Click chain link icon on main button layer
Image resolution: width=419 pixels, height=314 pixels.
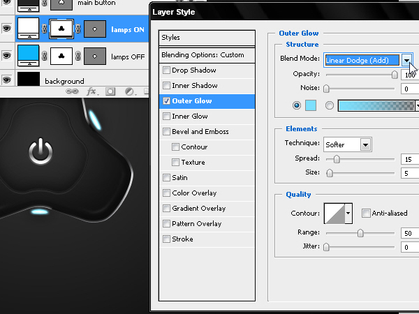click(x=45, y=3)
